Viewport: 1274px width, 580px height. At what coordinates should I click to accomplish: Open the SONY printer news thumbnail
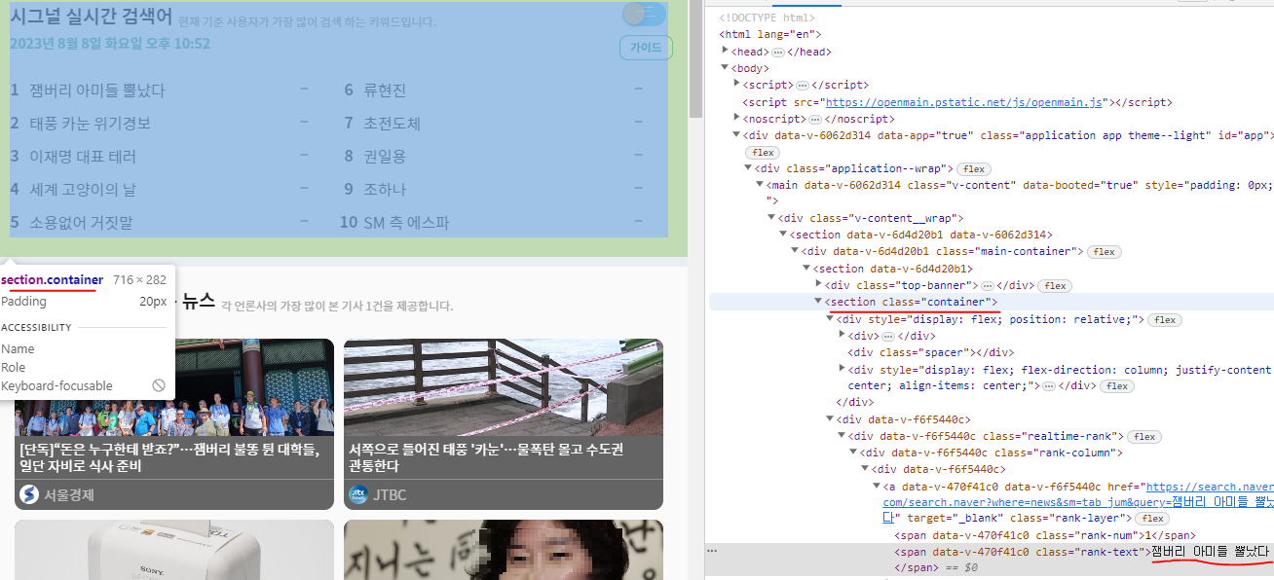coord(174,550)
